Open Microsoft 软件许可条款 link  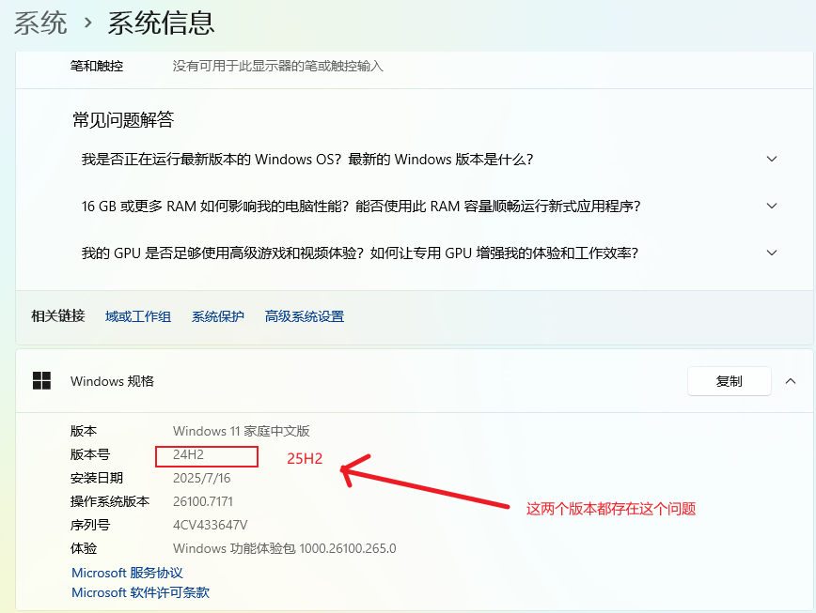(x=140, y=592)
